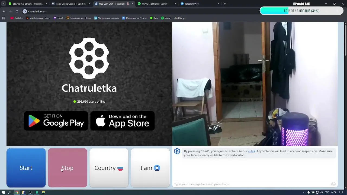
Task: Open the Twitch bookmark
Action: (59, 18)
